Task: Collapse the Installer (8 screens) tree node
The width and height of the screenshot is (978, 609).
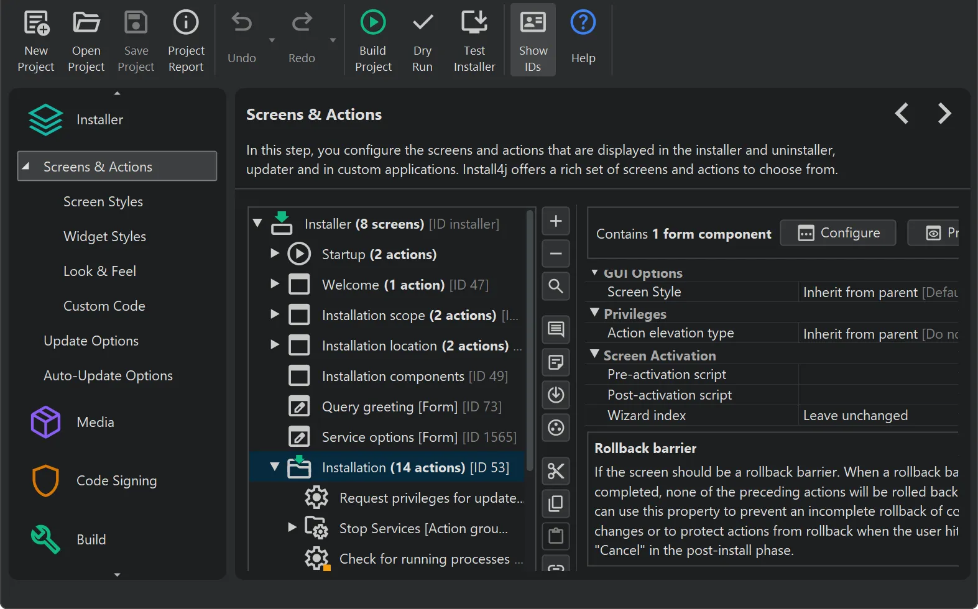Action: click(257, 223)
